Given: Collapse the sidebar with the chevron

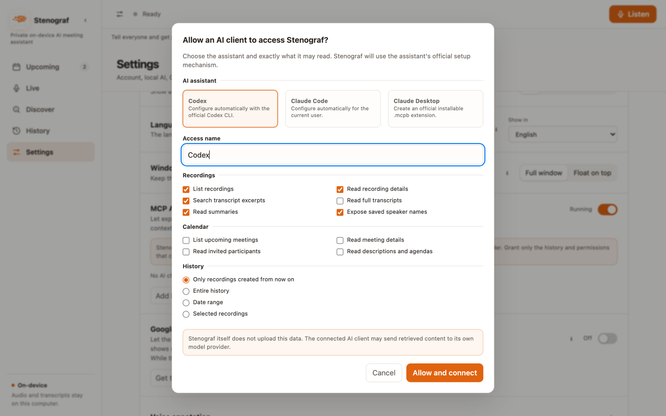Looking at the screenshot, I should (85, 20).
